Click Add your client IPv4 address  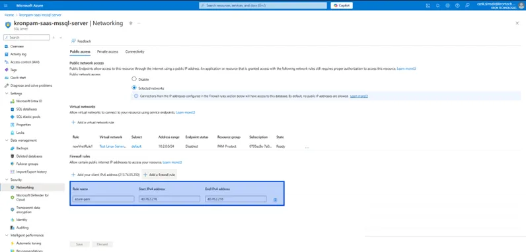click(105, 175)
